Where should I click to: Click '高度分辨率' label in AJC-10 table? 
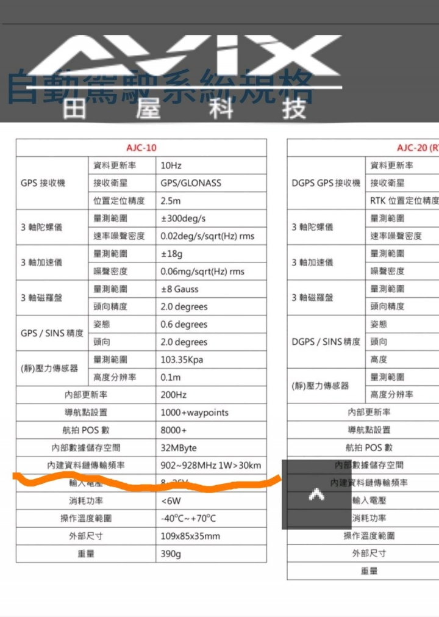(x=115, y=377)
